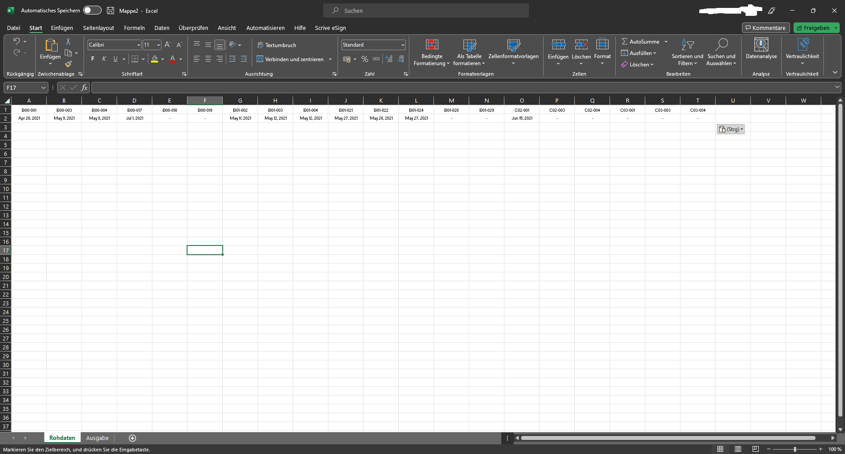Open the Ansicht ribbon tab
Image resolution: width=845 pixels, height=454 pixels.
(227, 28)
